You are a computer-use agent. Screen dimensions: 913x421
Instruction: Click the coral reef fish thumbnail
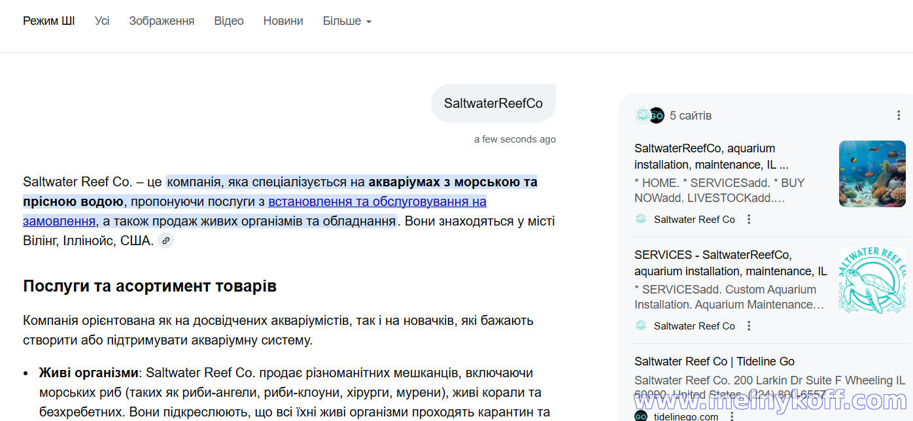coord(872,174)
